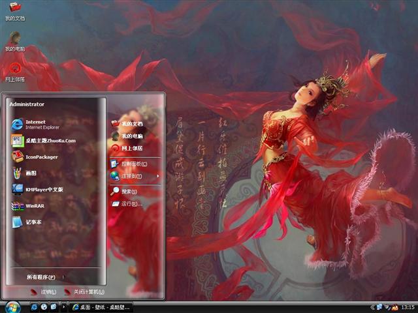Viewport: 418px width, 313px height.
Task: Select the 网上邻居 desktop icon
Action: 15,72
